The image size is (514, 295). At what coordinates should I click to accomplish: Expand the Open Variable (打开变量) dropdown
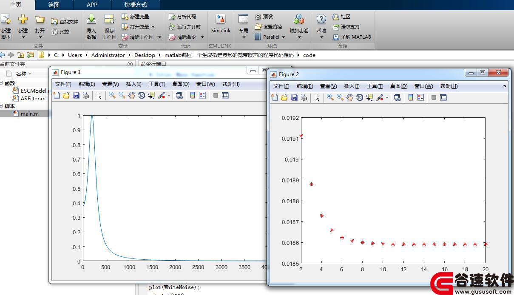[153, 27]
